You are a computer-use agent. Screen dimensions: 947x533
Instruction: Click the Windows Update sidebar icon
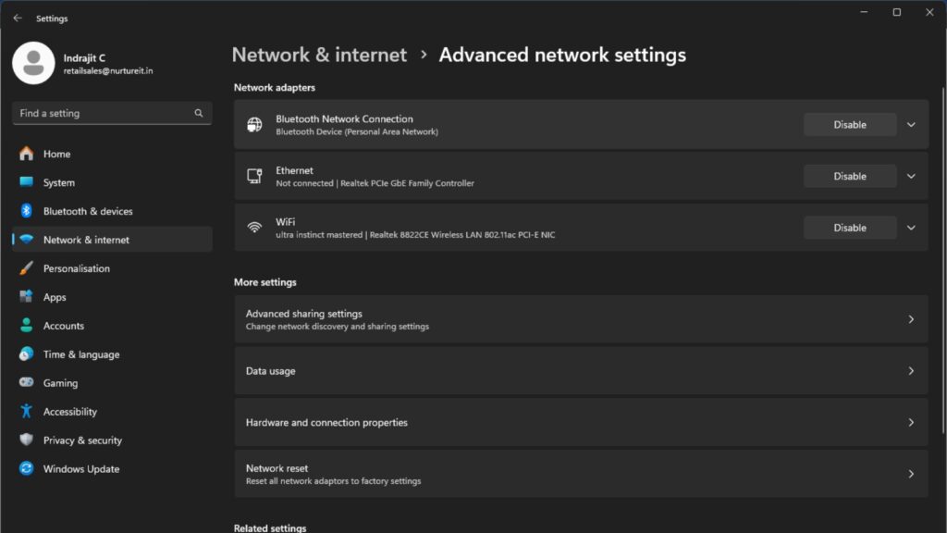click(27, 469)
